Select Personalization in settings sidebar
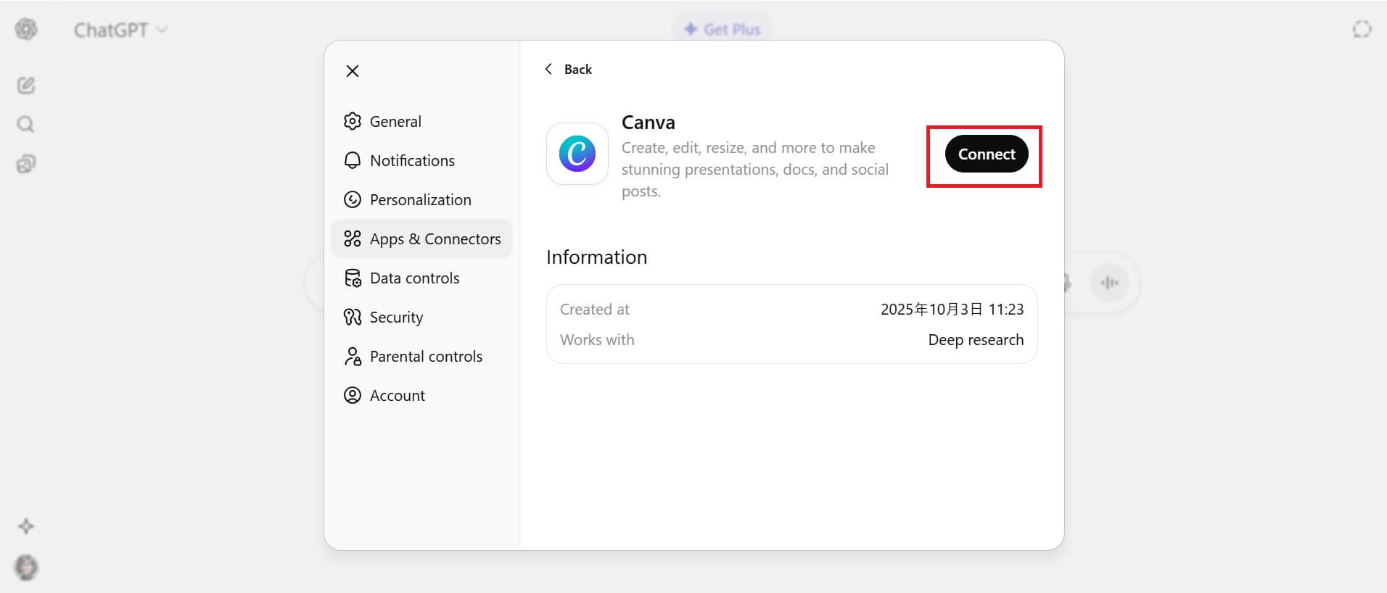 click(421, 200)
